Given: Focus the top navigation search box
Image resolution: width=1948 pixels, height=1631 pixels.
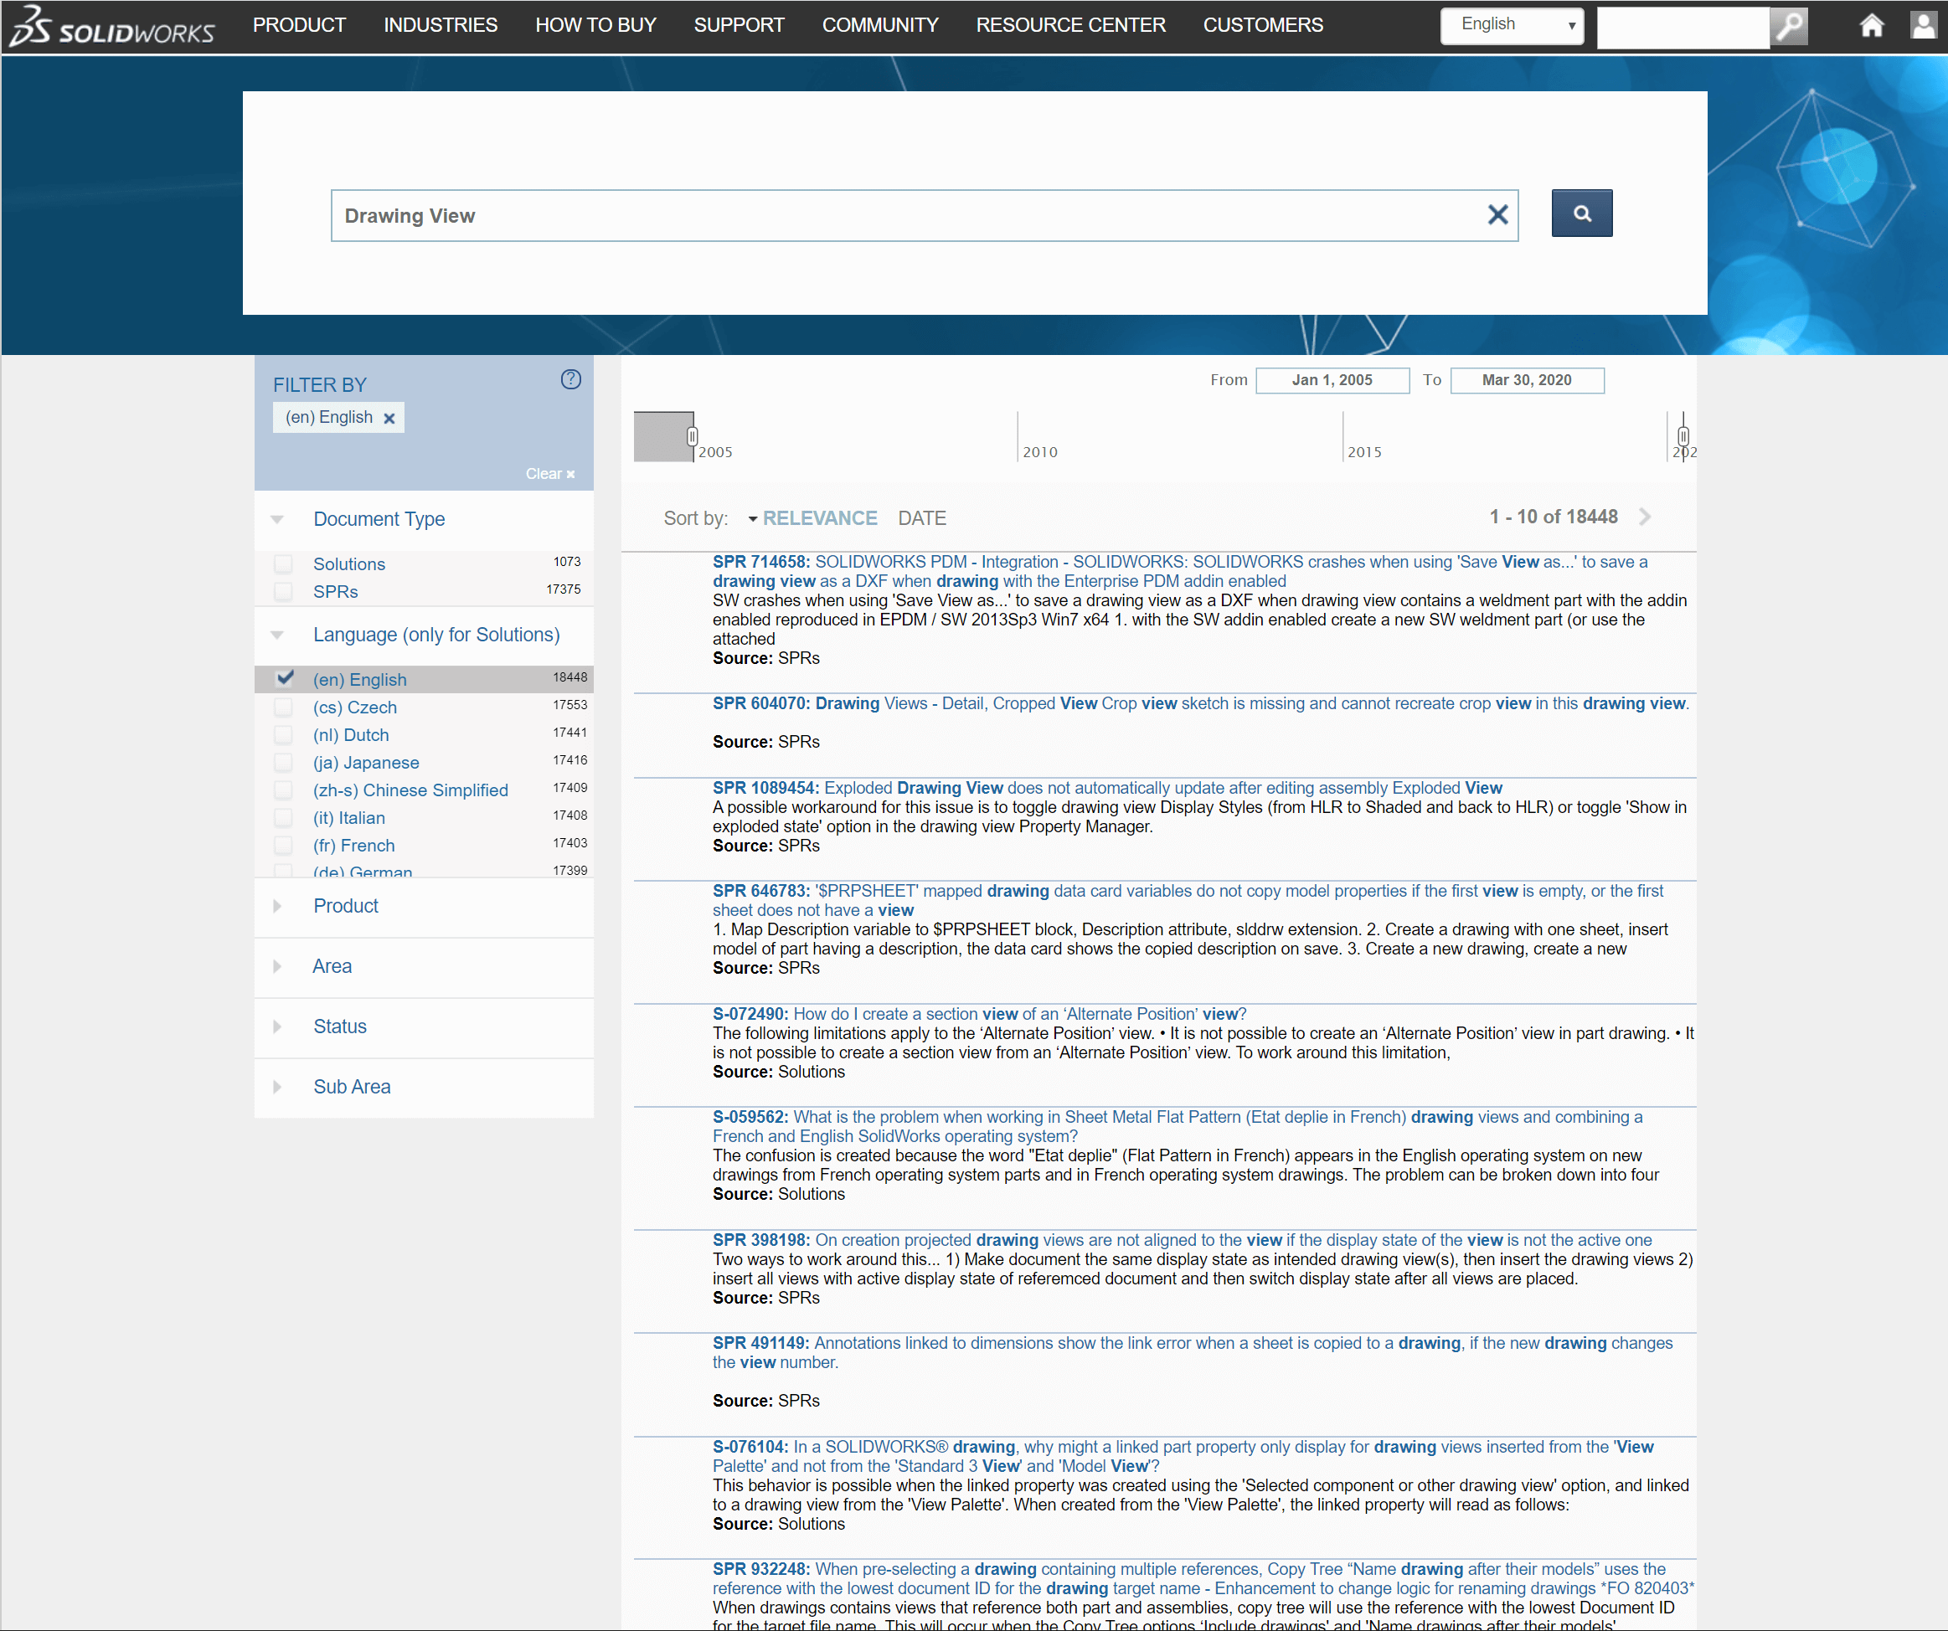Looking at the screenshot, I should click(1683, 26).
